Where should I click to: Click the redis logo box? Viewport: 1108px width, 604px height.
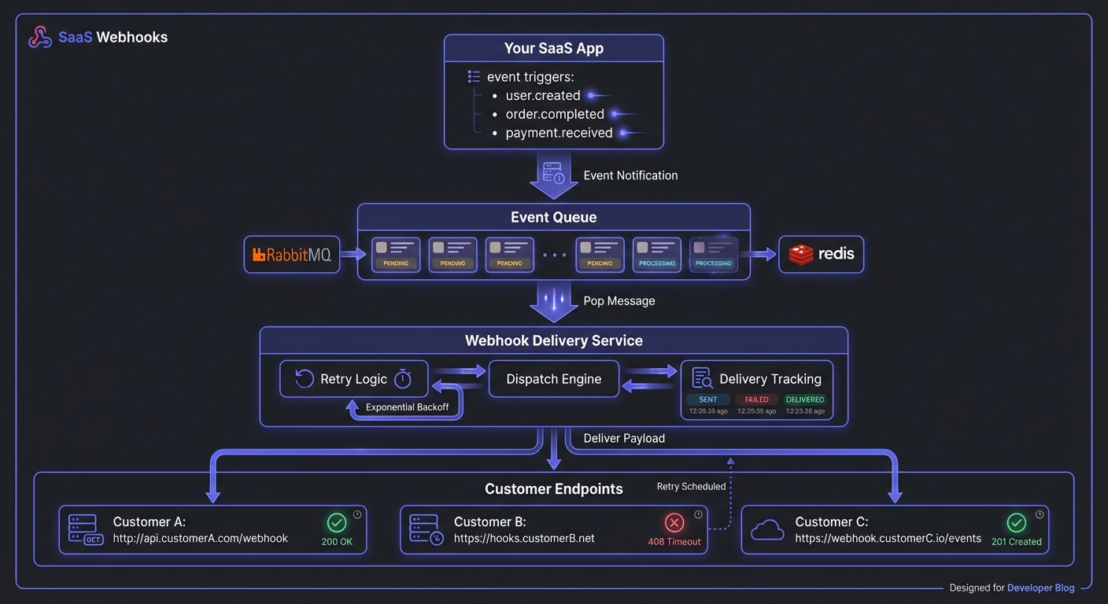(x=821, y=255)
